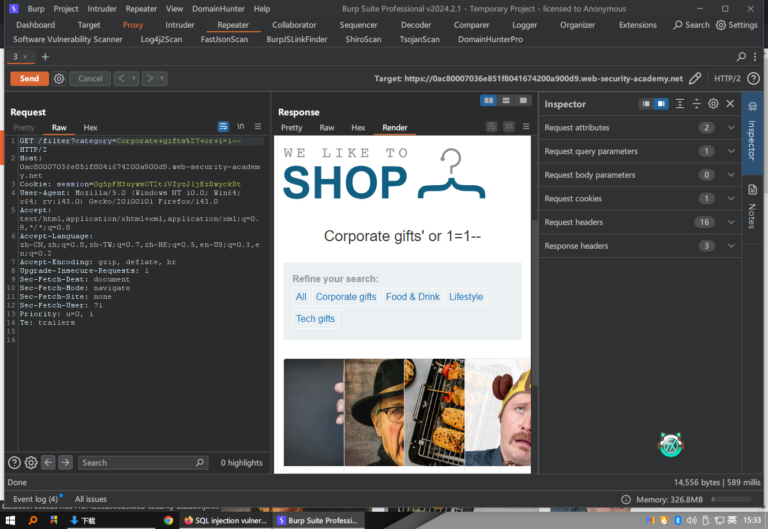Jump to previous search match arrow
This screenshot has height=529, width=768.
click(48, 463)
